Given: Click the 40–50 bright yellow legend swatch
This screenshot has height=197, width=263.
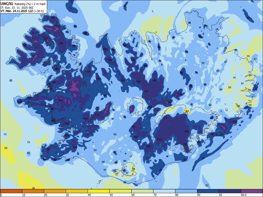Looking at the screenshot, I should click(99, 191).
